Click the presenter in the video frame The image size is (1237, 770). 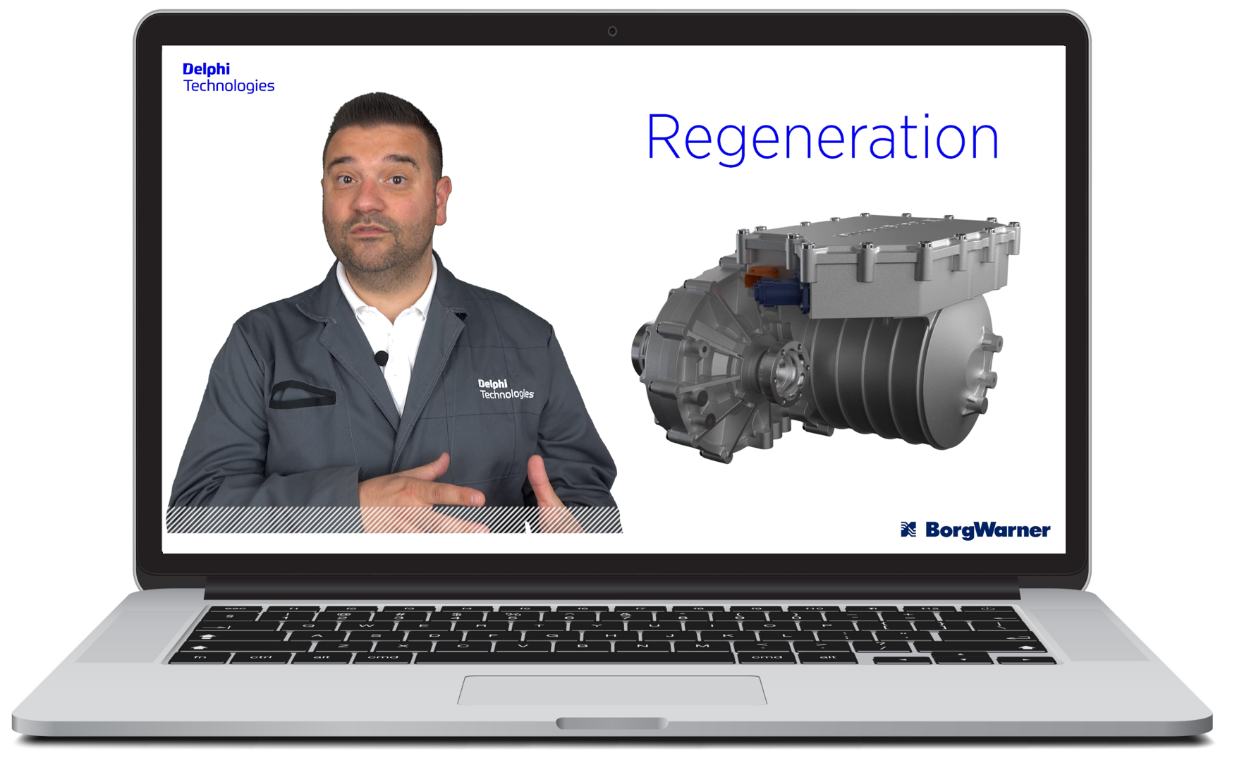tap(394, 312)
